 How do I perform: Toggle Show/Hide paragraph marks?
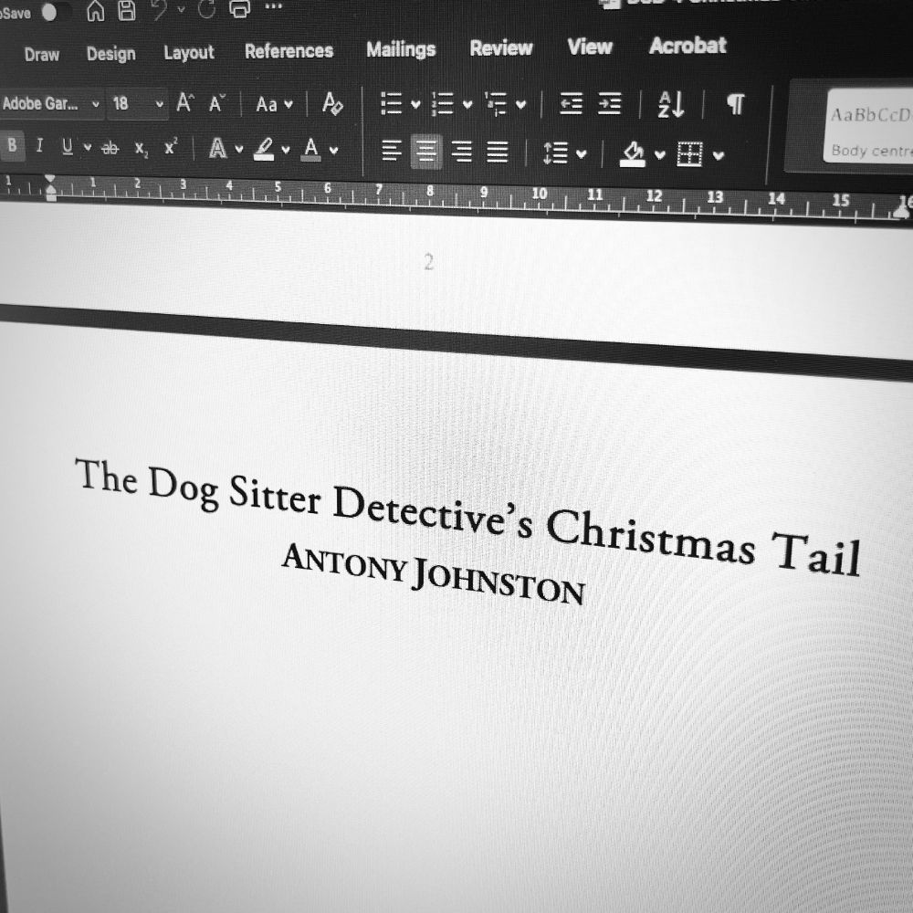[735, 104]
